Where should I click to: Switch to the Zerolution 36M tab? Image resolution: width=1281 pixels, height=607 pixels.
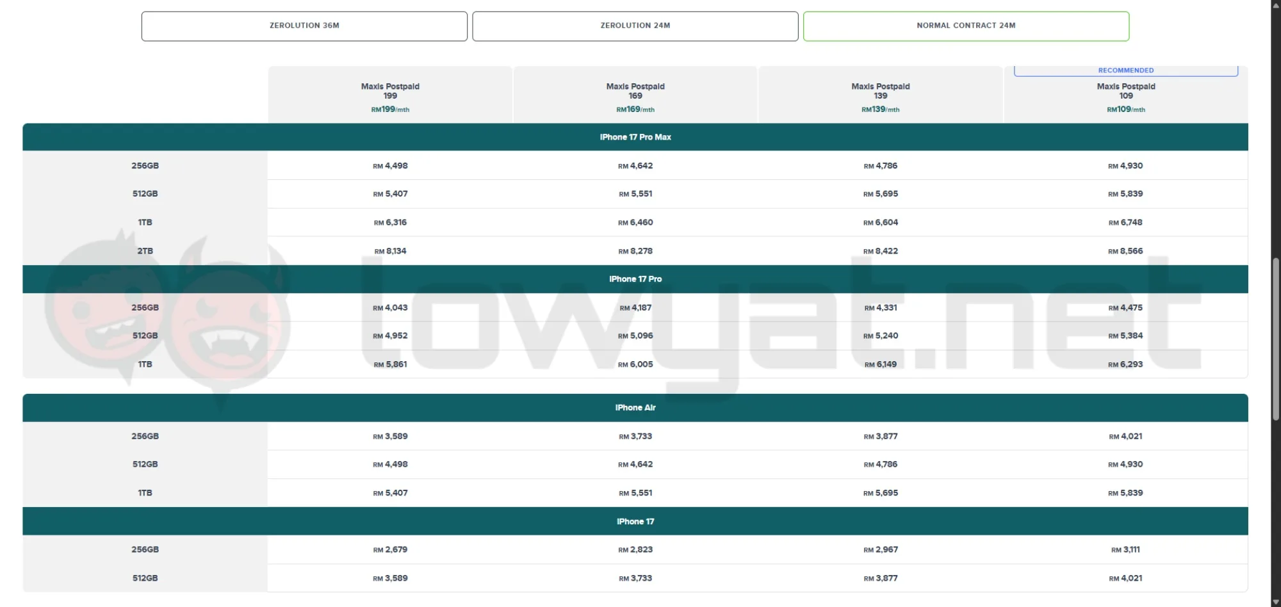click(x=304, y=26)
